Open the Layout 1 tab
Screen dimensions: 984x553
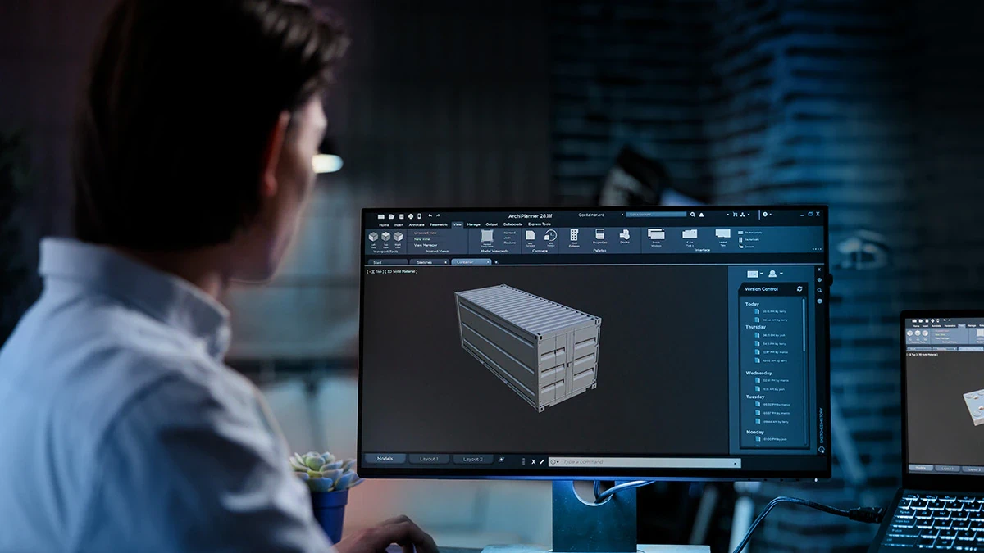pos(428,459)
